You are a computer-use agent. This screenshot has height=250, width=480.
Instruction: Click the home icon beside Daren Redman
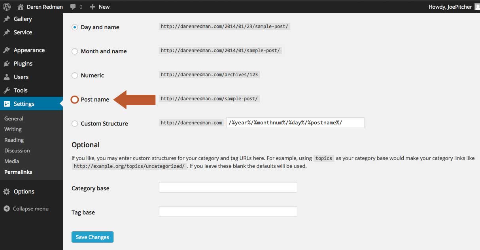(x=21, y=7)
